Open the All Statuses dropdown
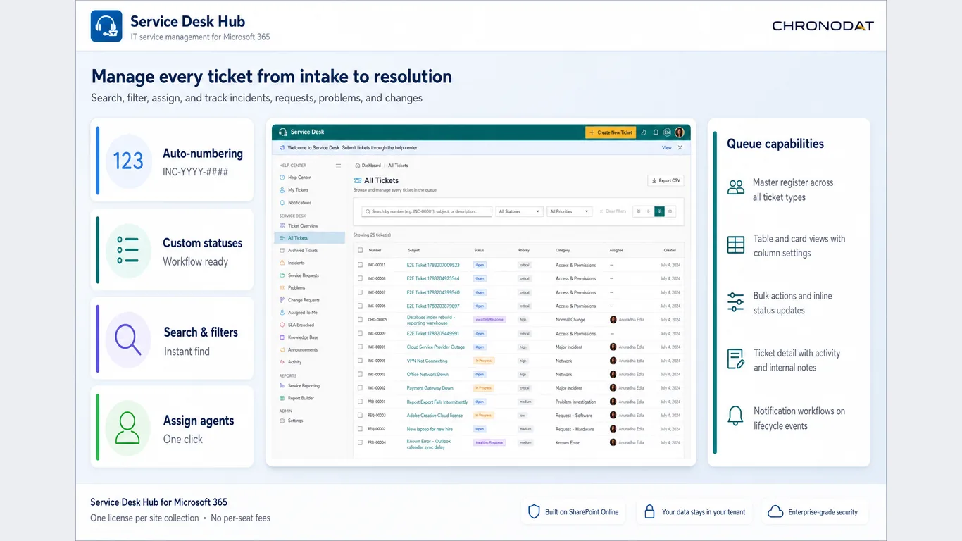The image size is (962, 541). click(x=519, y=211)
